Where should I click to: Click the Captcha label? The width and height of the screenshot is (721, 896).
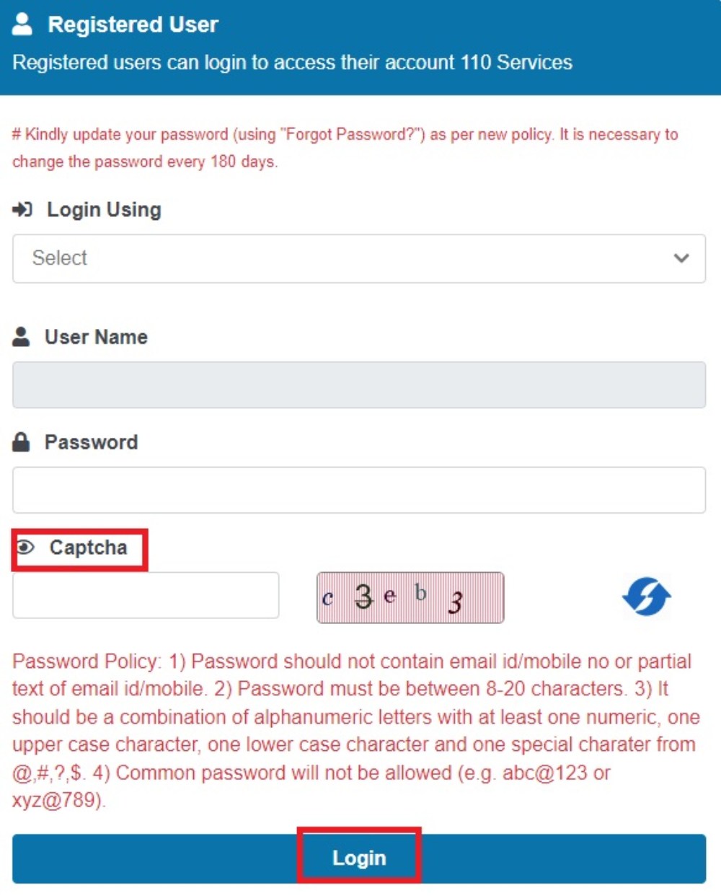coord(87,548)
